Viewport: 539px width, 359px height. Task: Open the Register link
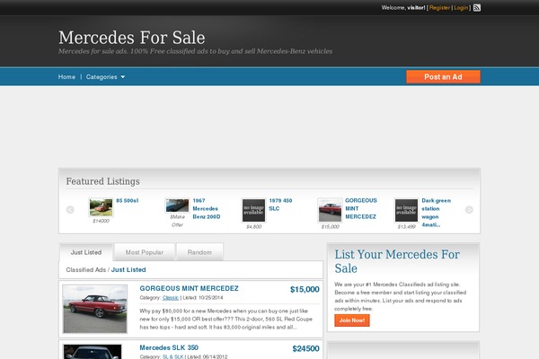(439, 7)
